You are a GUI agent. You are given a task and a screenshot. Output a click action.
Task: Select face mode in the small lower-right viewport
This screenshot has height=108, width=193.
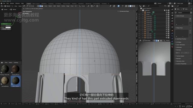[x=158, y=40]
